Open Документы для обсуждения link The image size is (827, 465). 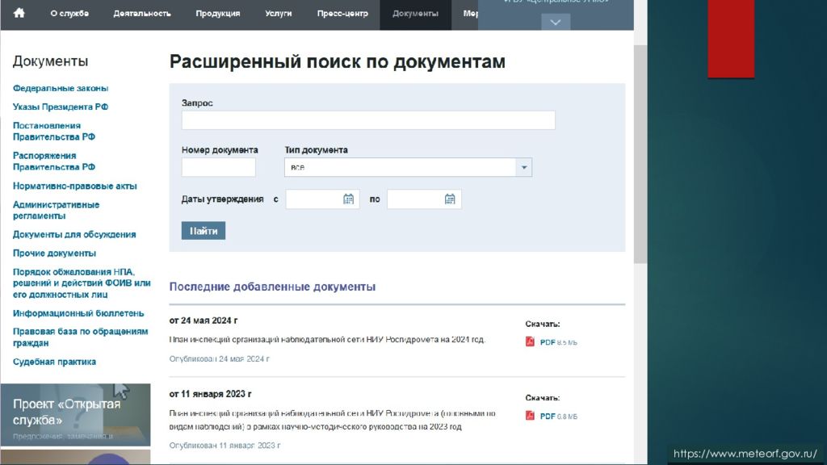point(74,234)
